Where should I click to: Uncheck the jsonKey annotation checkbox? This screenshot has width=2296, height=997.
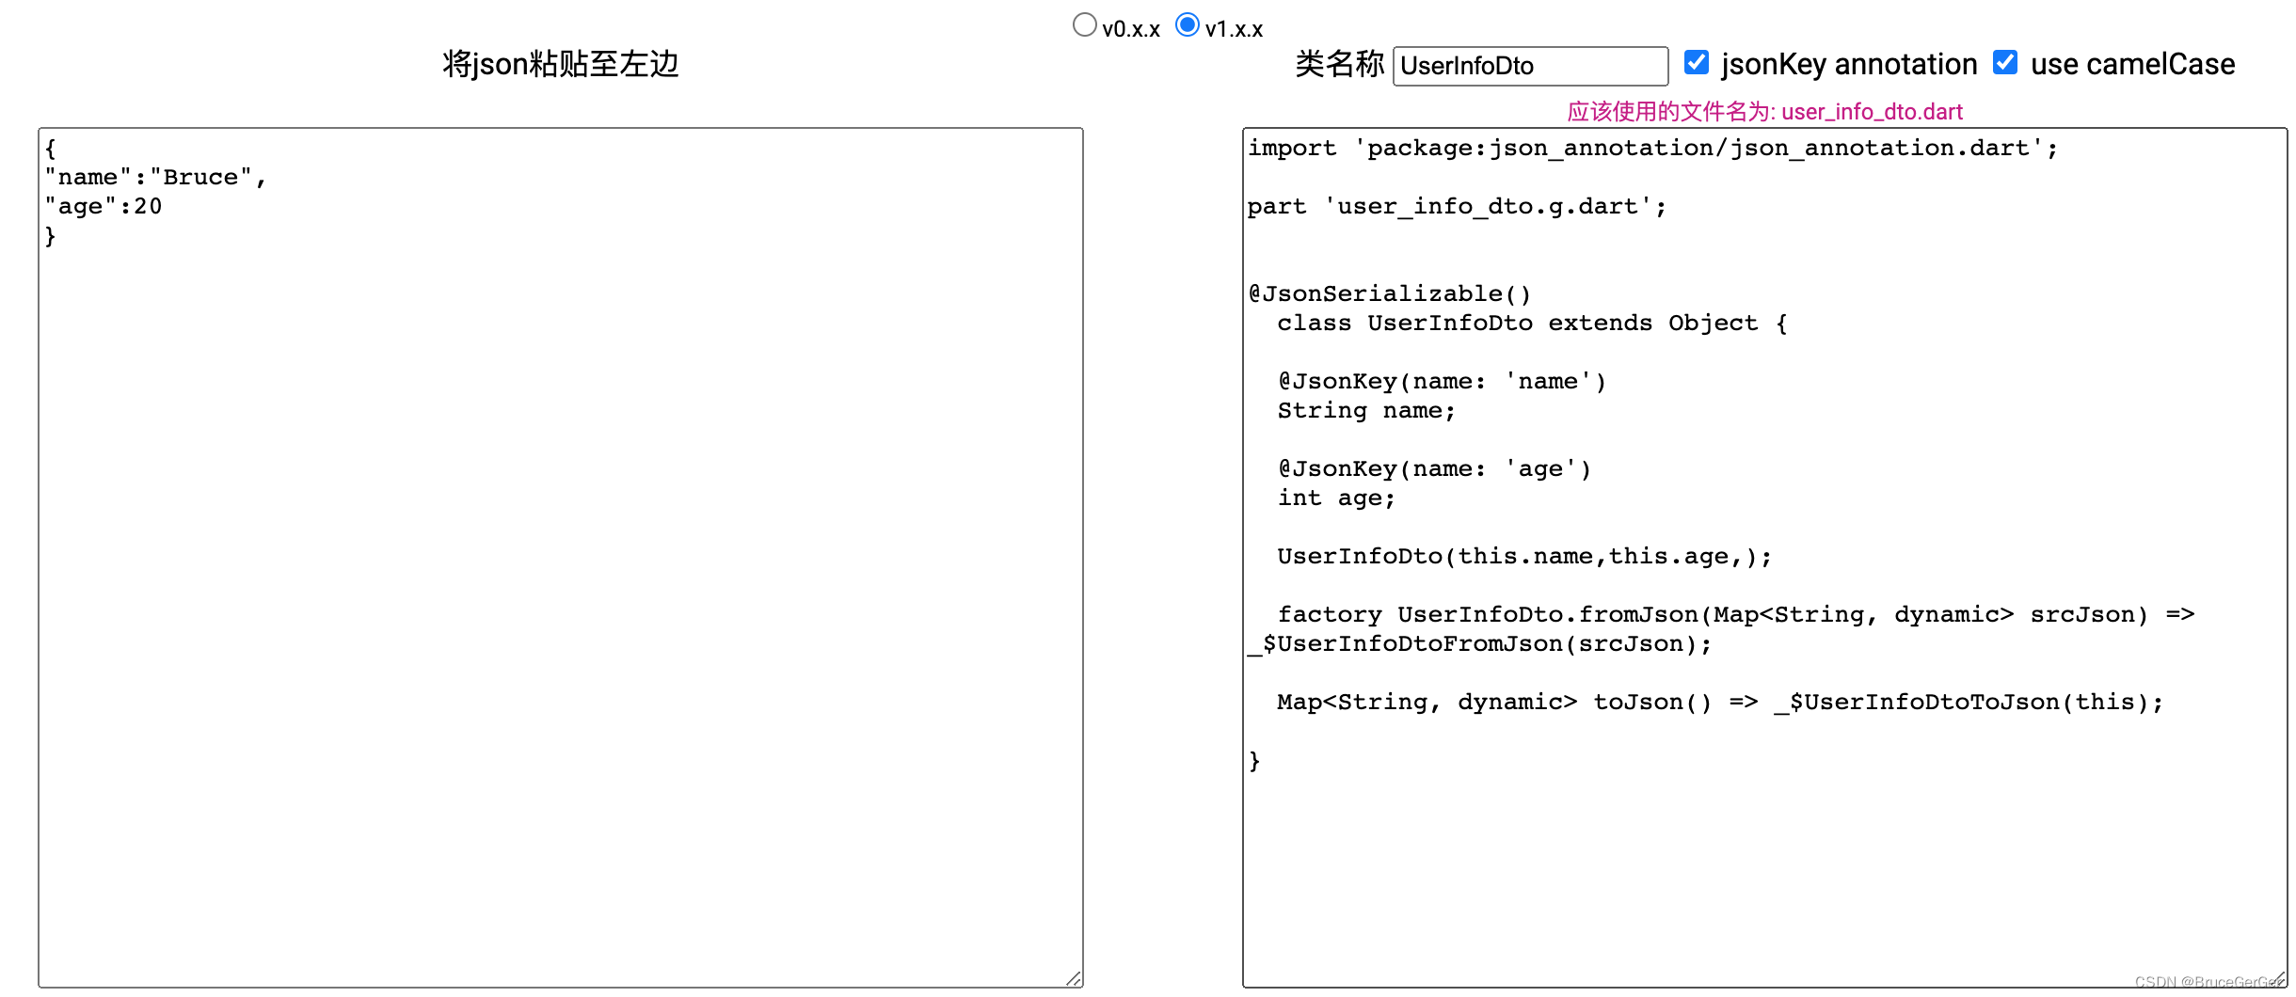coord(1697,62)
